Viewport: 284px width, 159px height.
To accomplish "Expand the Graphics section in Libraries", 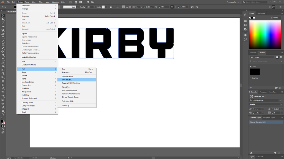I will pyautogui.click(x=250, y=78).
